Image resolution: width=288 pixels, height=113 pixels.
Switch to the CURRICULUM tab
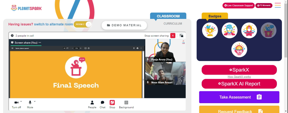173,24
